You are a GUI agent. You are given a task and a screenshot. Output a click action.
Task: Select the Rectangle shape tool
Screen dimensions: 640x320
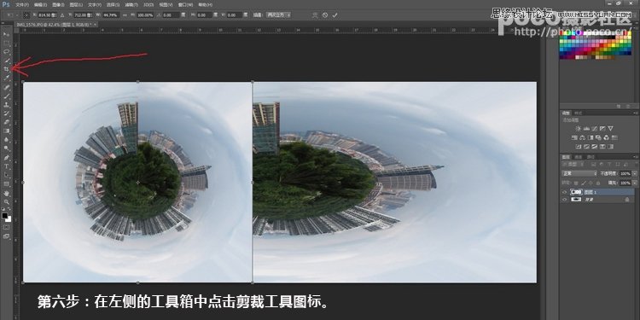click(7, 184)
